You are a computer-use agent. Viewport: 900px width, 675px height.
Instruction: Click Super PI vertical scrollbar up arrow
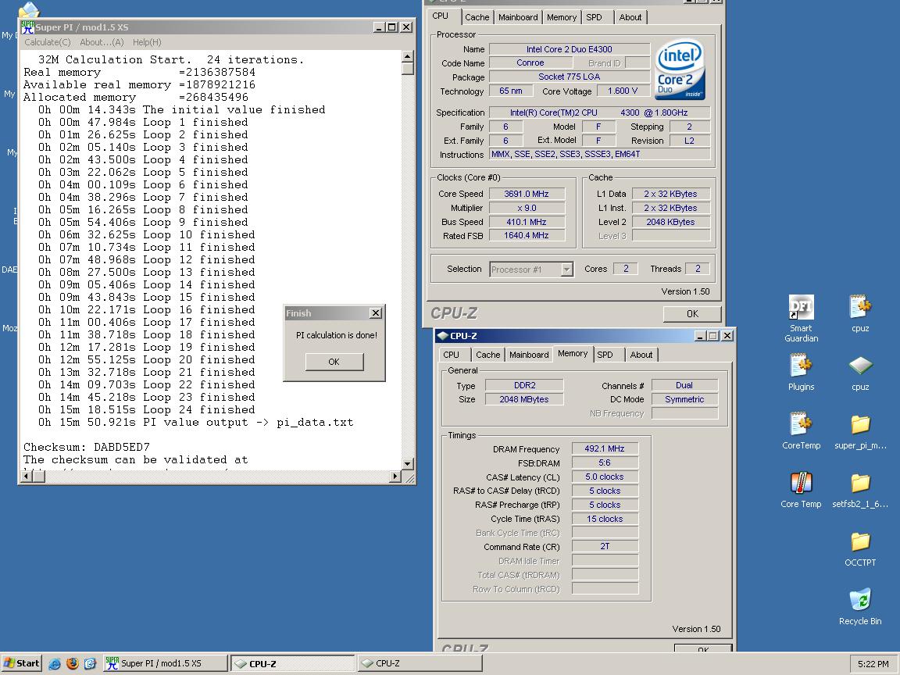pos(408,56)
